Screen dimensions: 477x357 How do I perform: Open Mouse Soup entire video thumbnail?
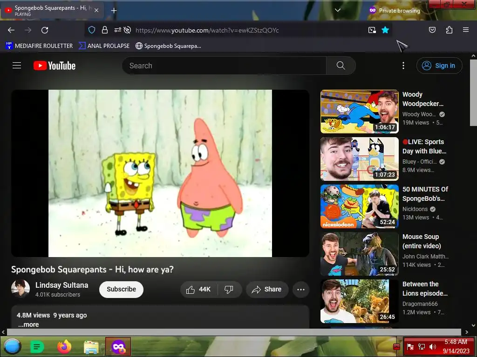click(x=359, y=253)
